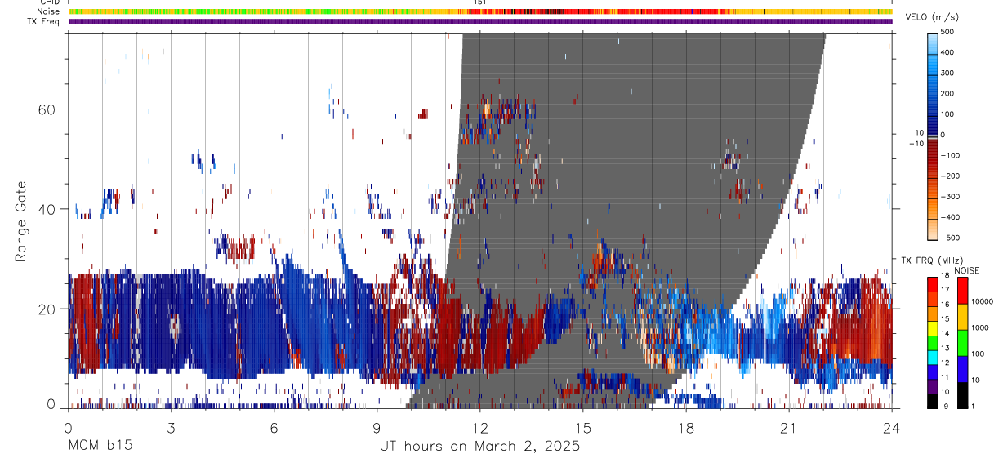Viewport: 1003px width, 463px height.
Task: Click the '151' CPID value
Action: [480, 2]
